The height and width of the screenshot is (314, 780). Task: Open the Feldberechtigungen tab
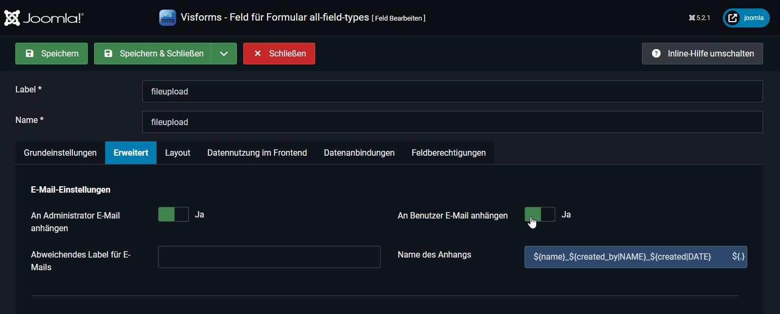click(448, 153)
